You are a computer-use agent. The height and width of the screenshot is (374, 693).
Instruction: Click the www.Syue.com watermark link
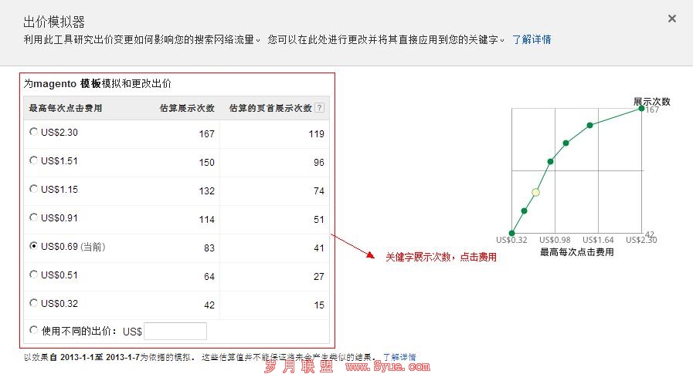coord(387,367)
